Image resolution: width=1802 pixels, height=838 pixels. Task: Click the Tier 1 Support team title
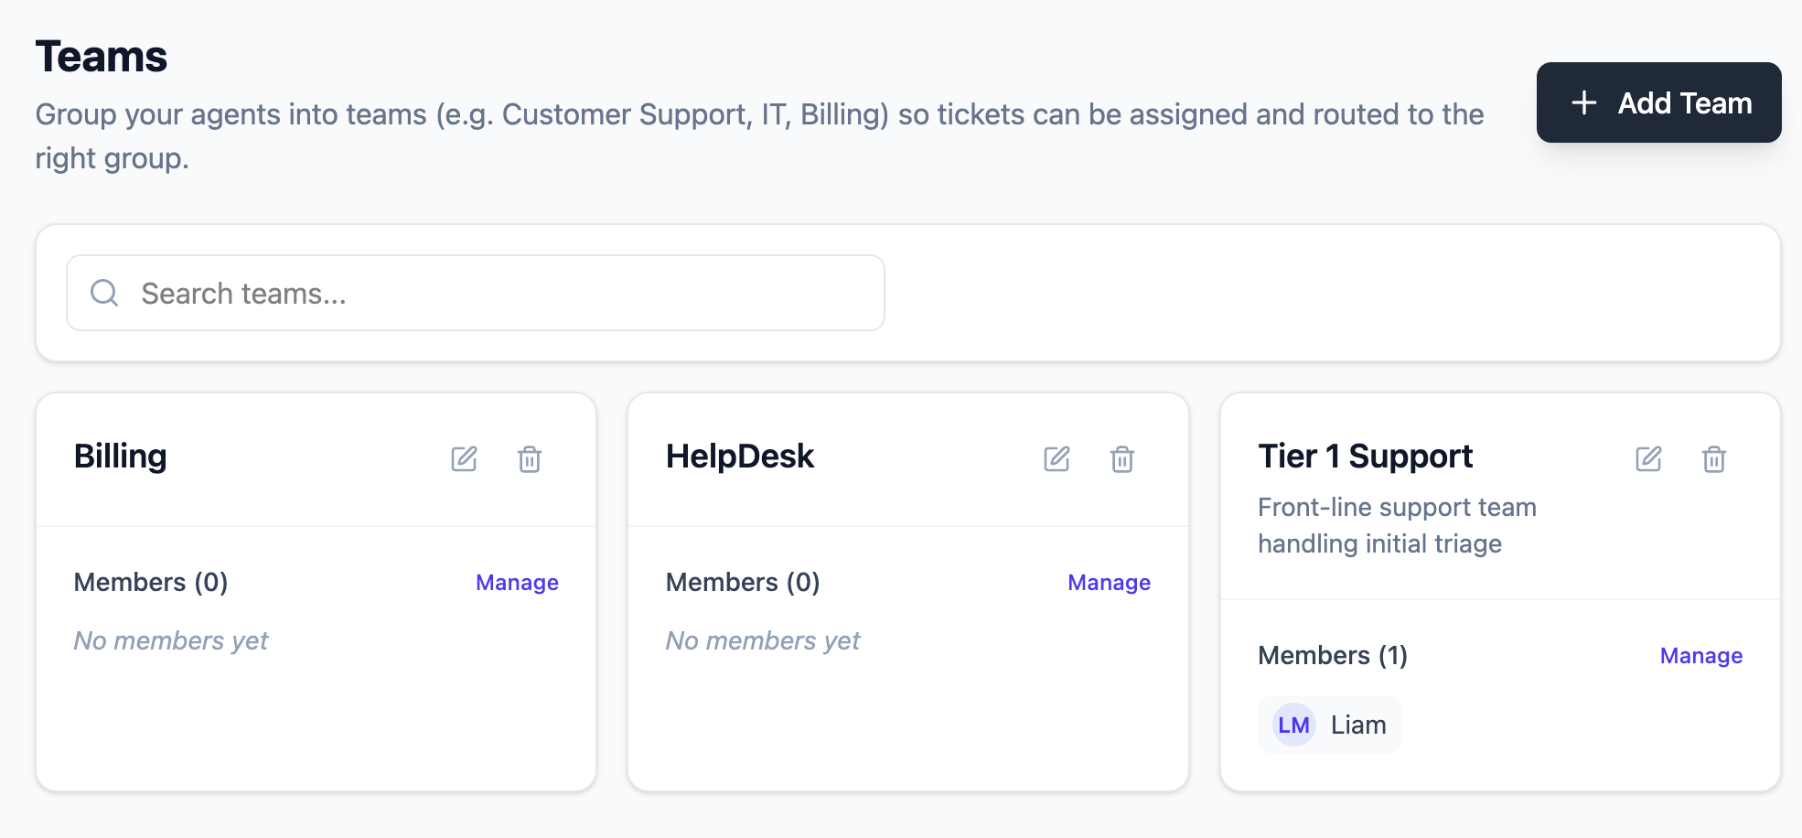coord(1365,456)
